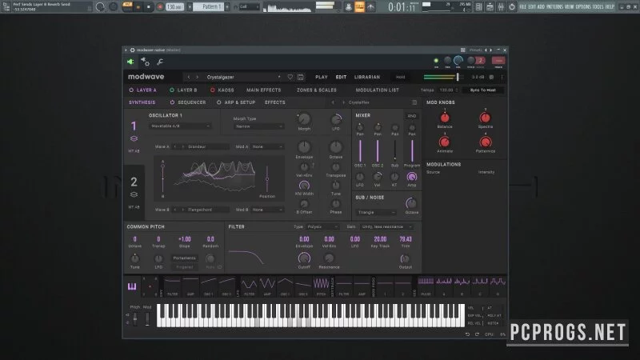640x360 pixels.
Task: Open the MODULATION LIST tab
Action: click(x=377, y=90)
